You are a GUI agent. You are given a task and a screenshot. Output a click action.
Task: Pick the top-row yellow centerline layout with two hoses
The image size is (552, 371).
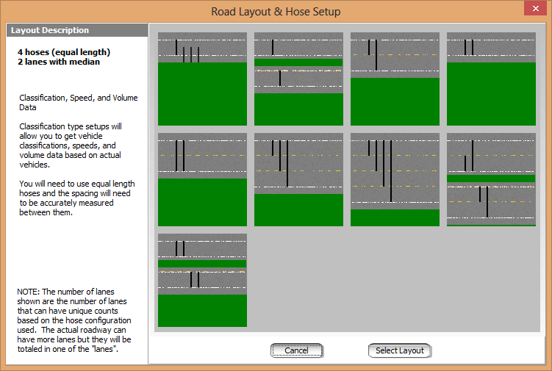coord(395,79)
